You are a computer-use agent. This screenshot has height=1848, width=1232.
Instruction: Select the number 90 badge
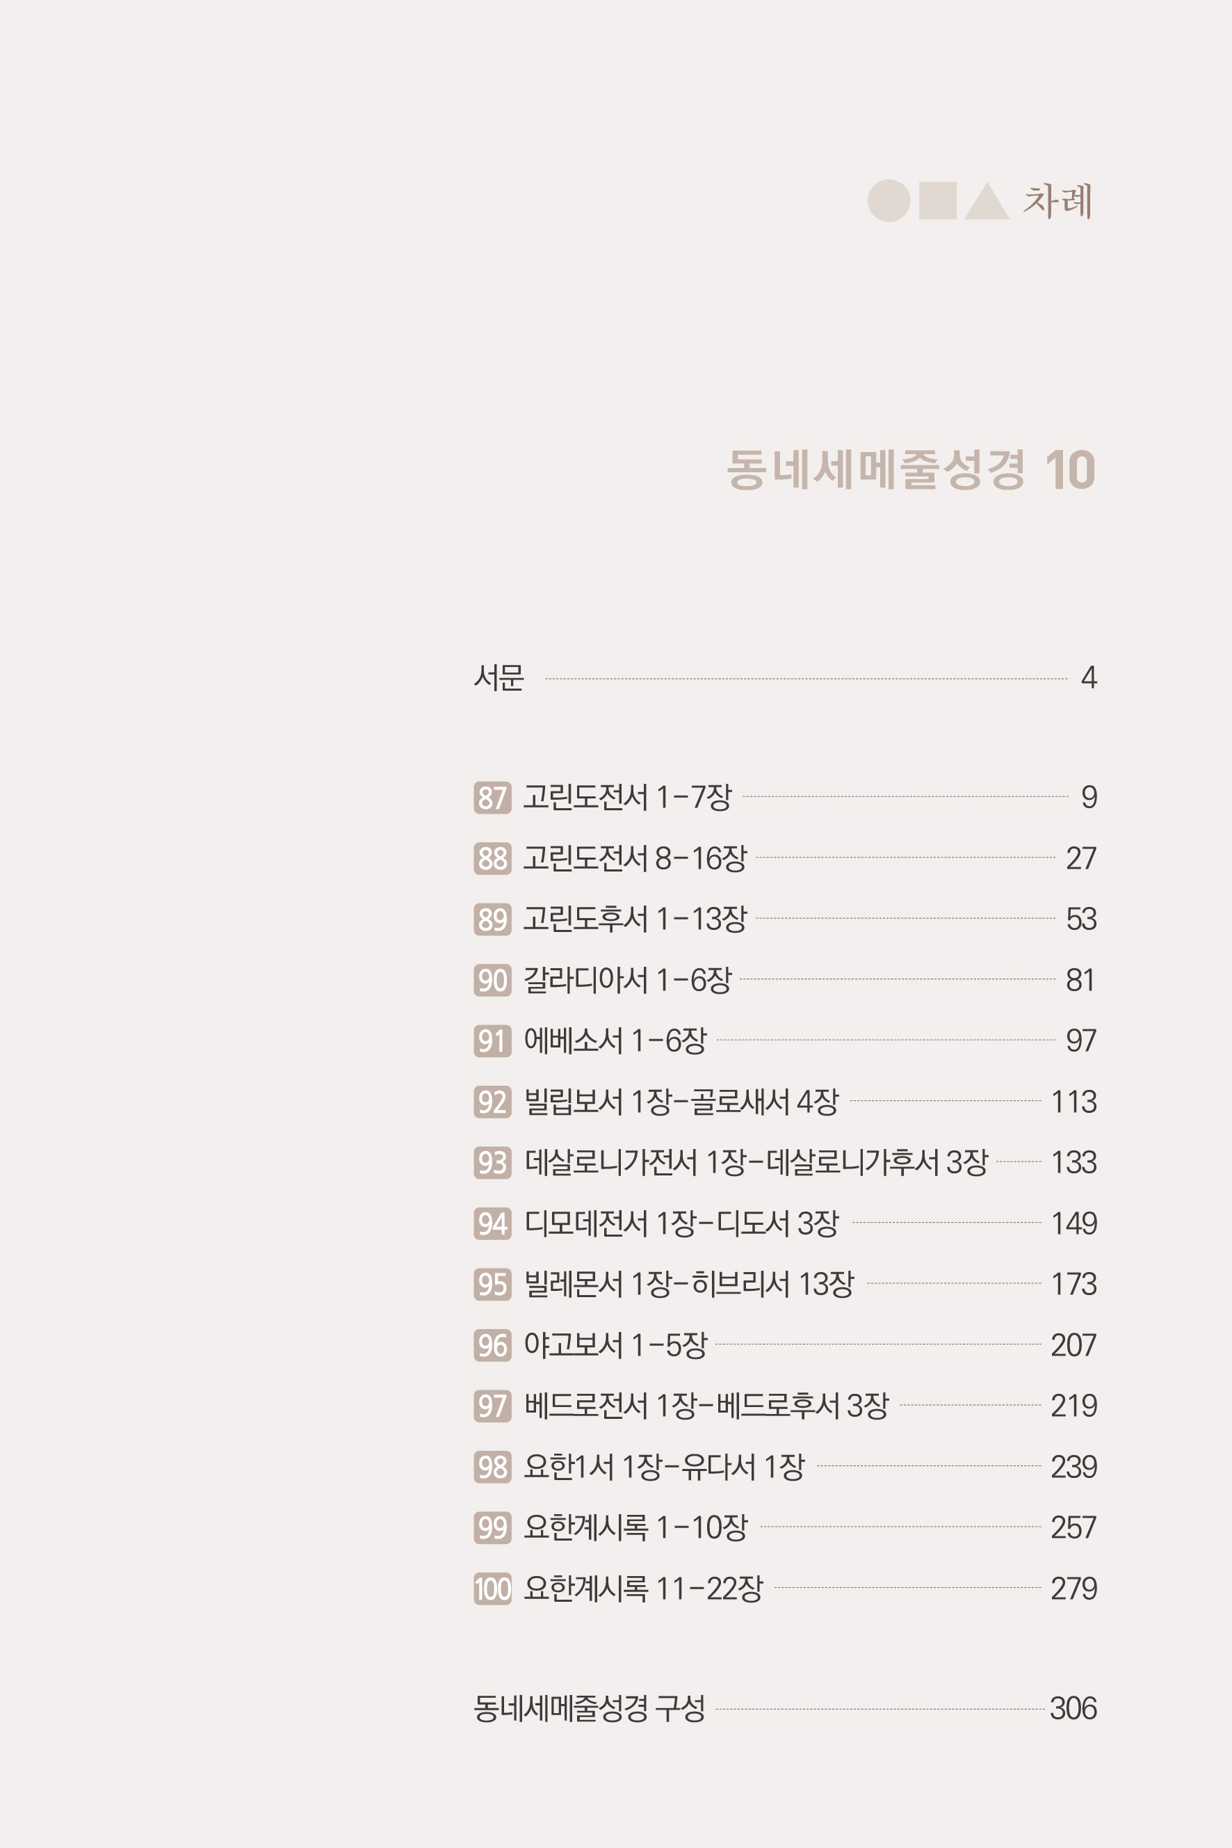493,980
